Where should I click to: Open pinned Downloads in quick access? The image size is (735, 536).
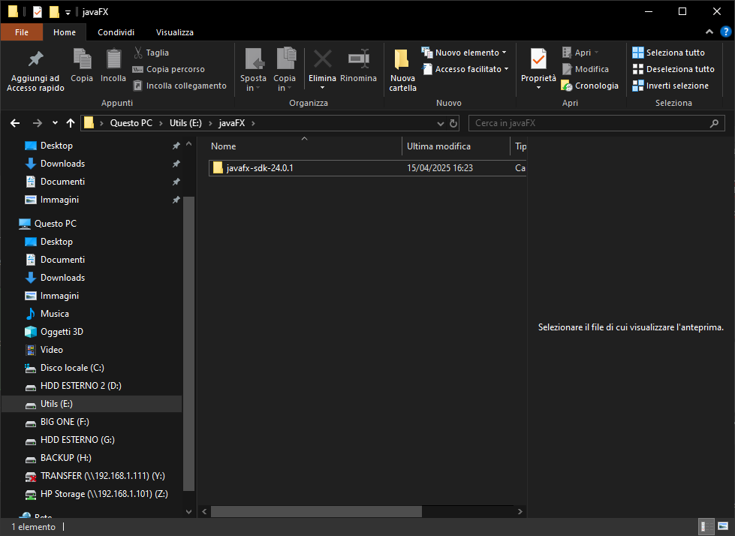[x=62, y=164]
